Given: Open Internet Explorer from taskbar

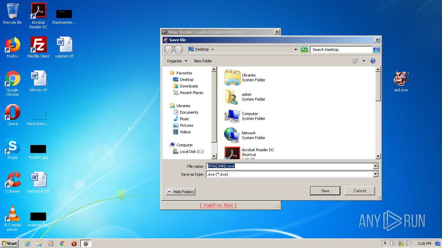Looking at the screenshot, I should point(27,244).
